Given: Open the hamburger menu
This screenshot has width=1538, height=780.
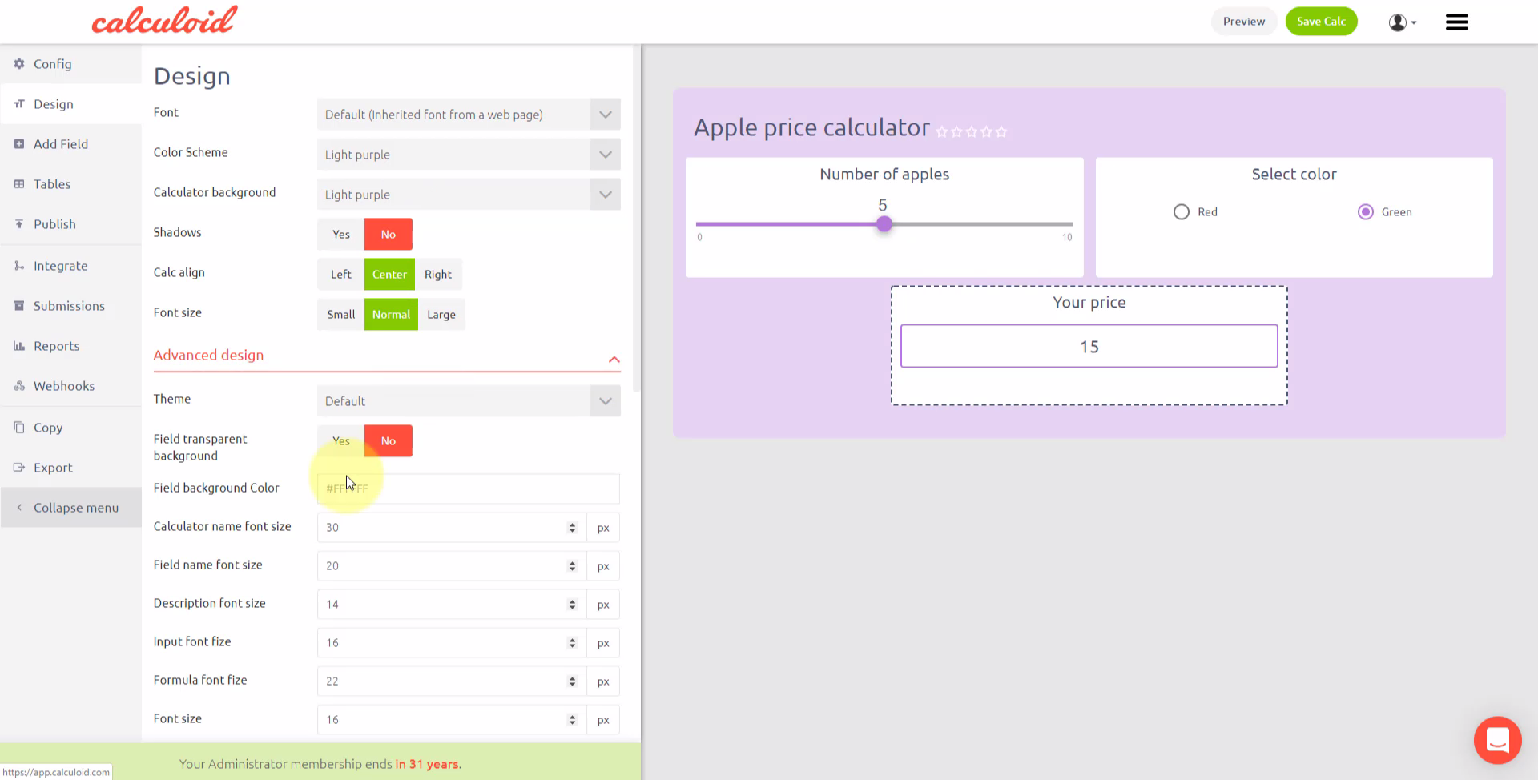Looking at the screenshot, I should click(1456, 22).
